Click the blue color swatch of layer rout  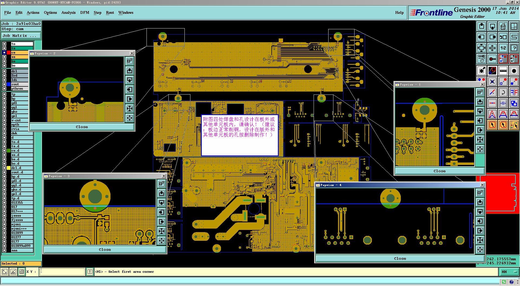[x=9, y=84]
